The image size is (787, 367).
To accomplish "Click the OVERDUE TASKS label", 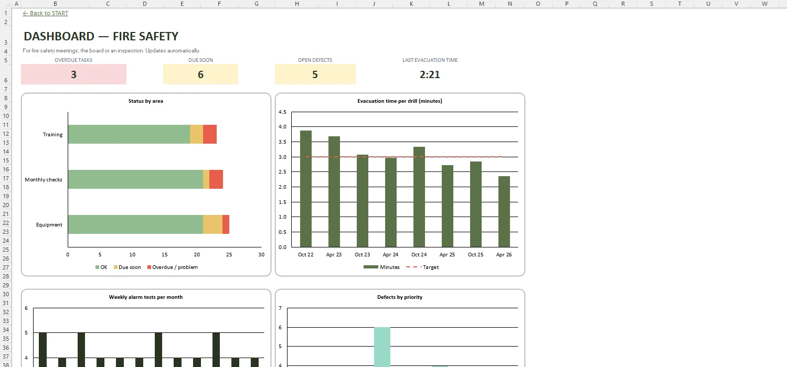I will coord(73,60).
